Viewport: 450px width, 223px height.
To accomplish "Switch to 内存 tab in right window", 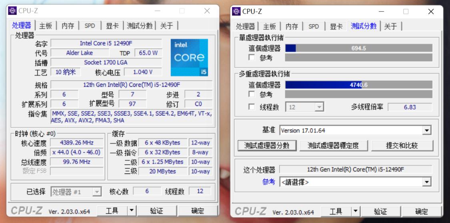I will click(292, 26).
